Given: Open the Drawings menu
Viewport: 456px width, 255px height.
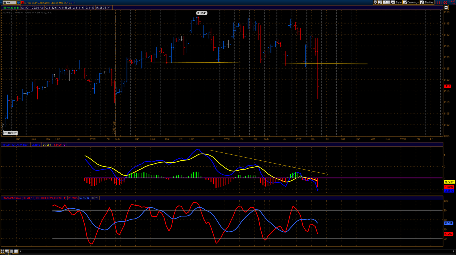Looking at the screenshot, I should [x=411, y=2].
